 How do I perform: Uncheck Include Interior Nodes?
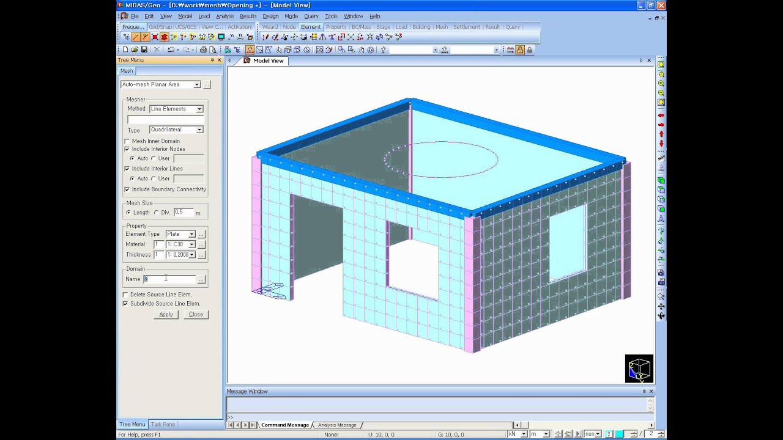point(127,149)
